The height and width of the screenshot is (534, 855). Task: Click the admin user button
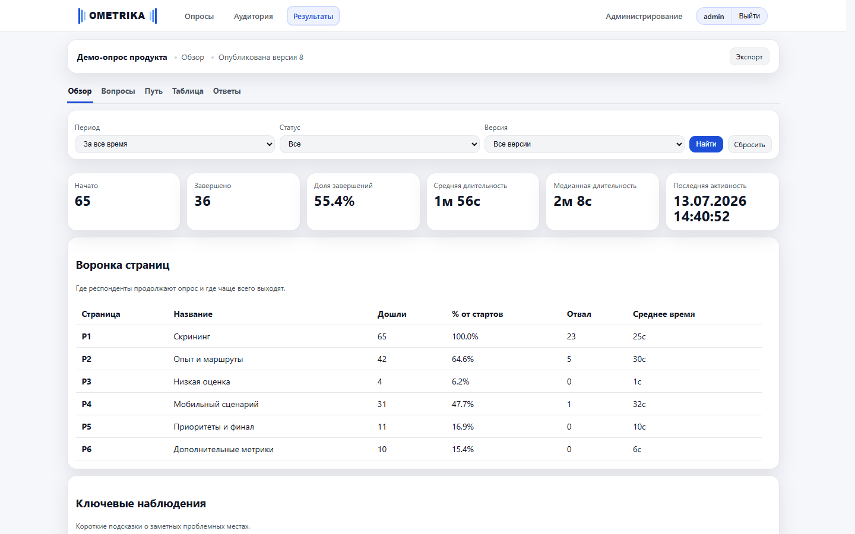coord(714,16)
